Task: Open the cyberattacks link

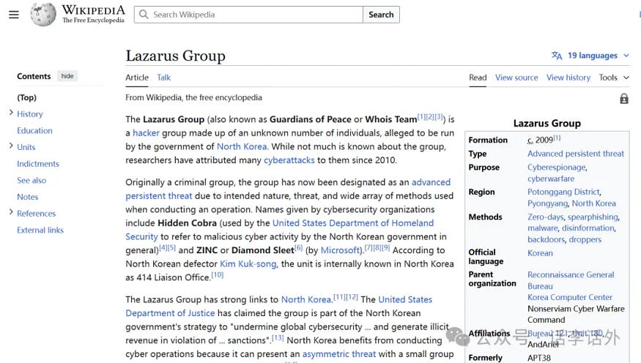Action: (289, 160)
